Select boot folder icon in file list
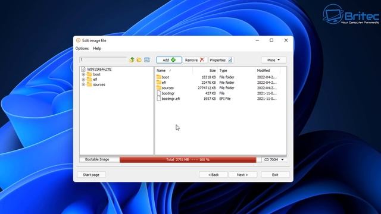Image resolution: width=381 pixels, height=214 pixels. pos(159,77)
